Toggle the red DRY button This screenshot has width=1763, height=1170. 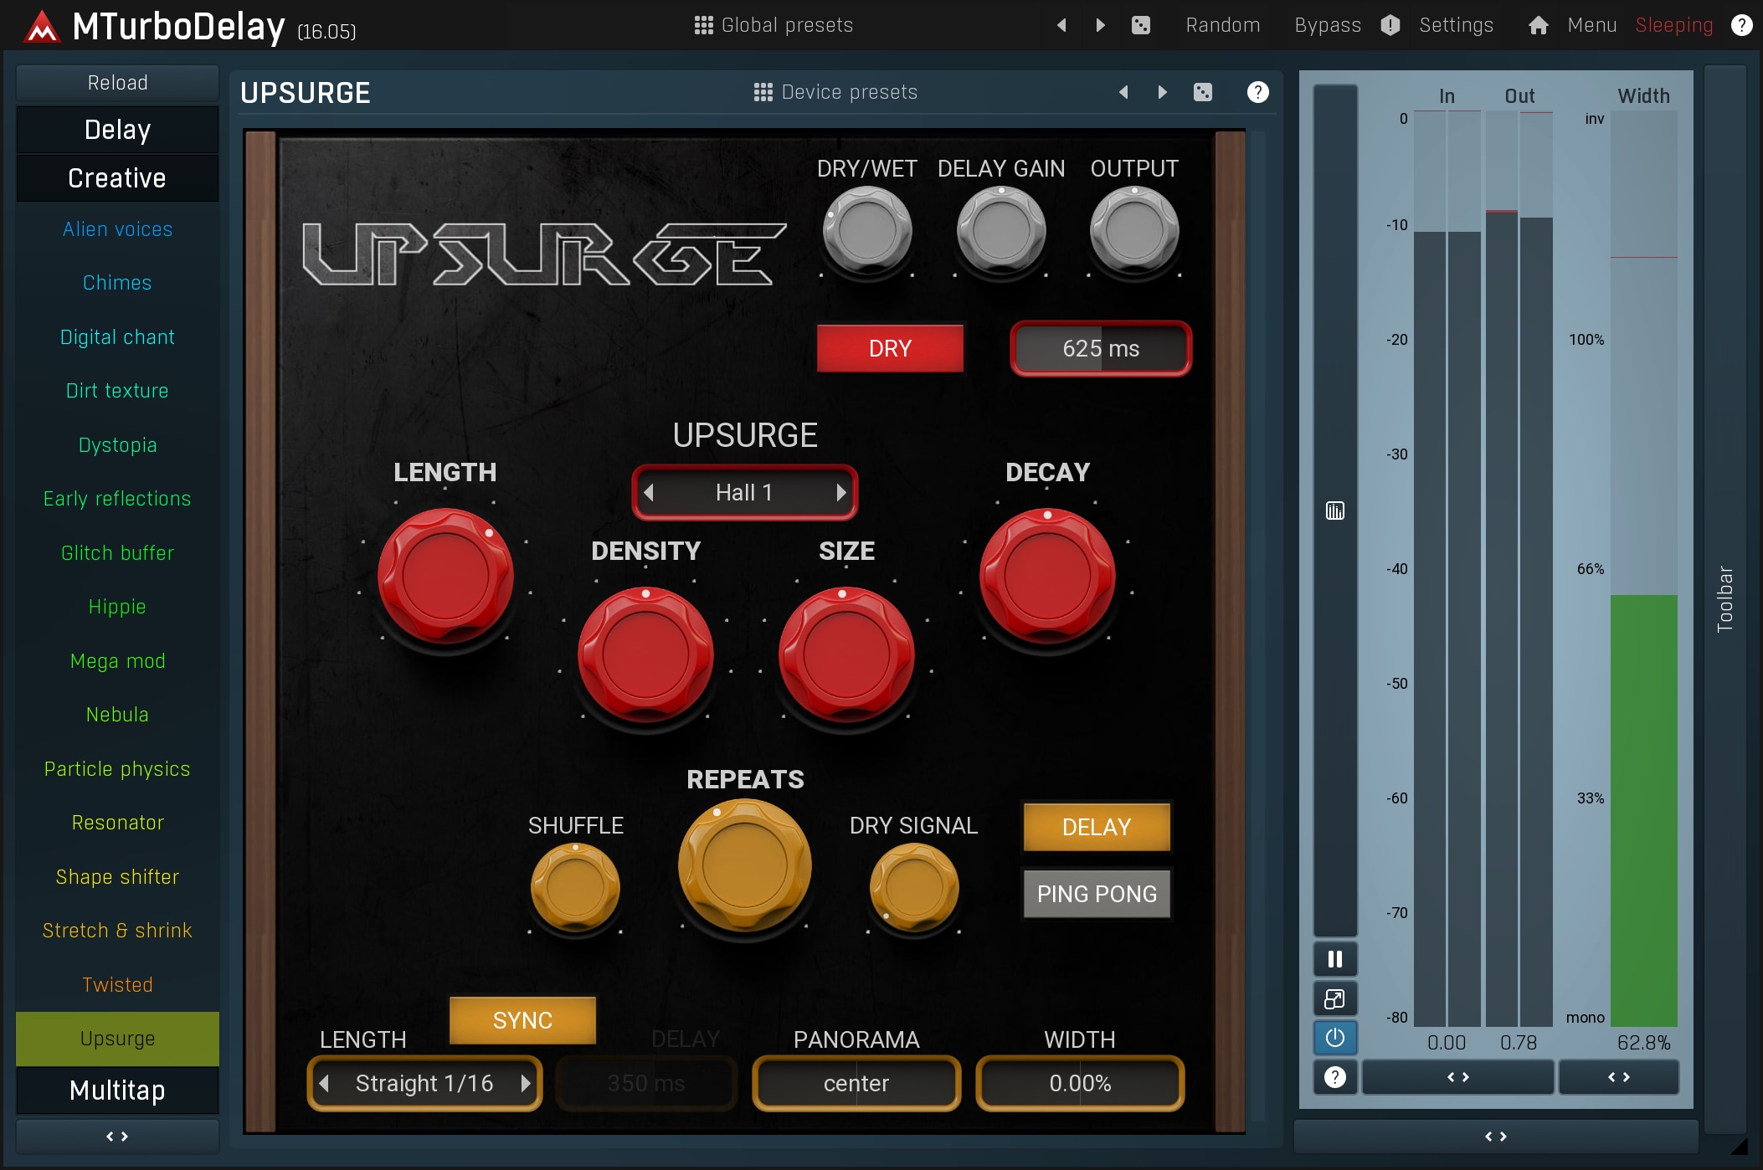(890, 348)
